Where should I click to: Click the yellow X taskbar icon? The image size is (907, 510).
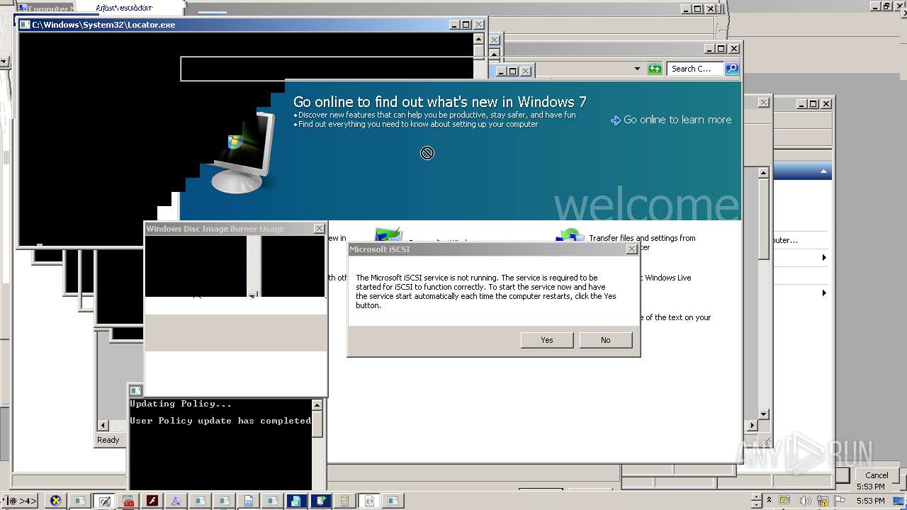55,501
